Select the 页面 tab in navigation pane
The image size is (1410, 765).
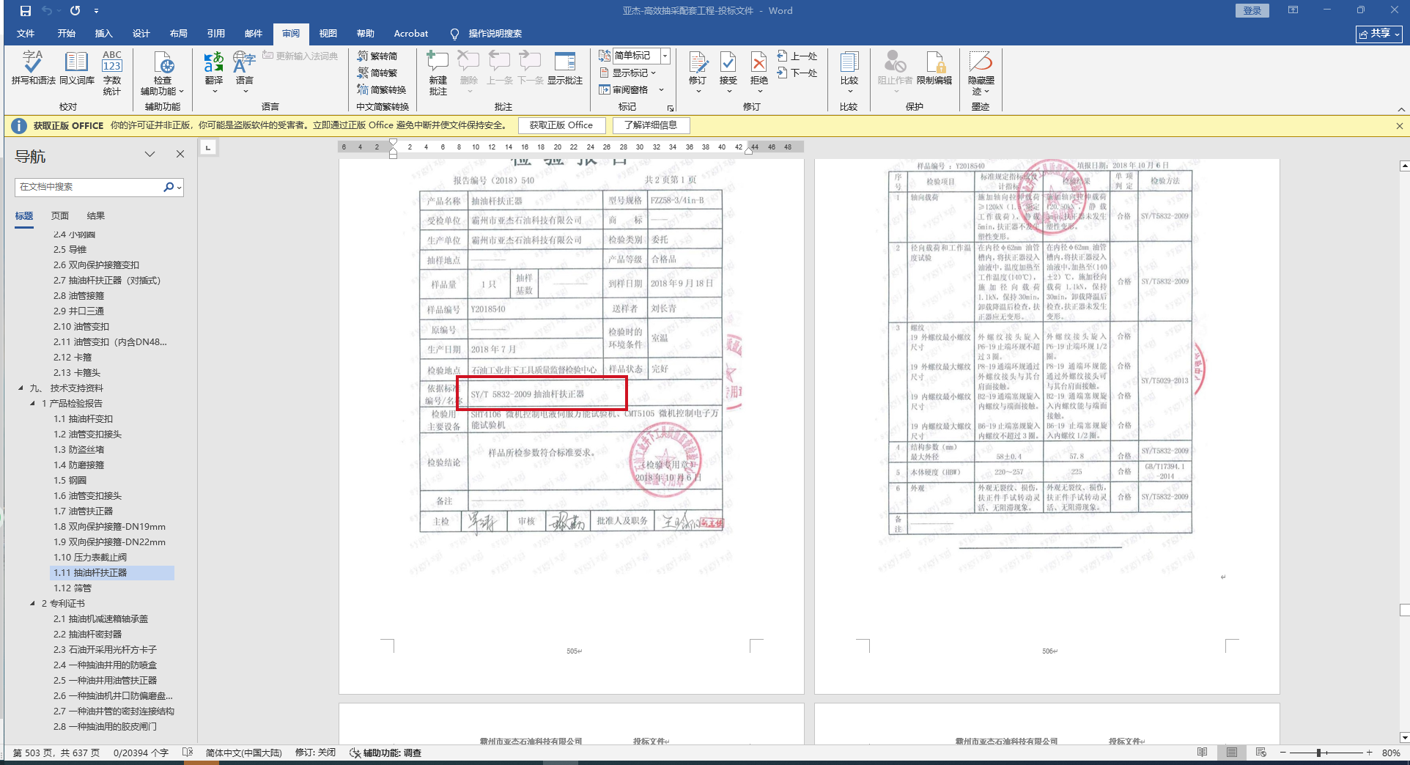(60, 216)
